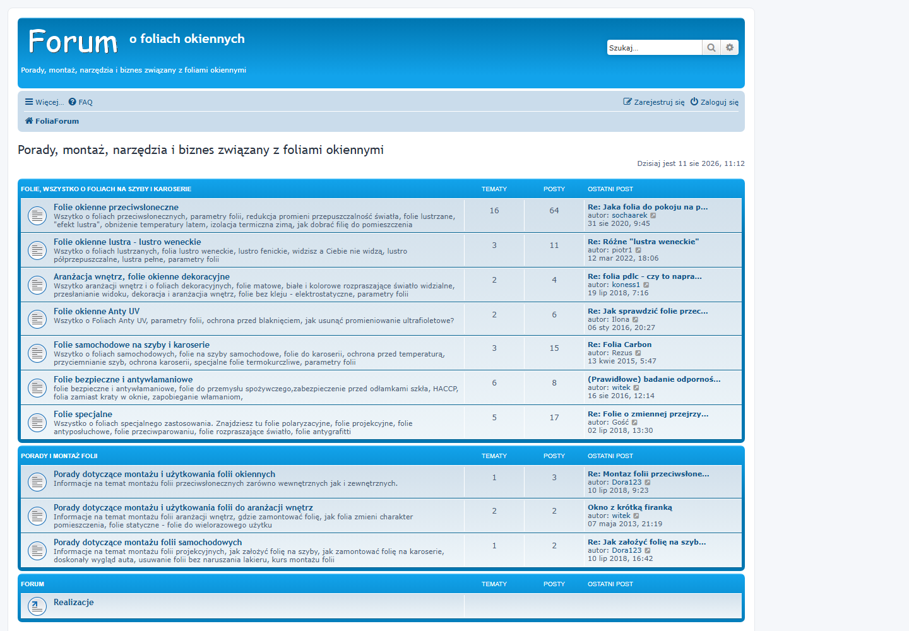Click the forum icon beside Folie specjalne
909x631 pixels.
(37, 423)
